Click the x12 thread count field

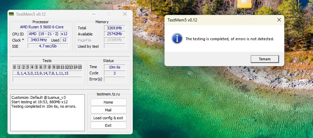click(x=64, y=34)
